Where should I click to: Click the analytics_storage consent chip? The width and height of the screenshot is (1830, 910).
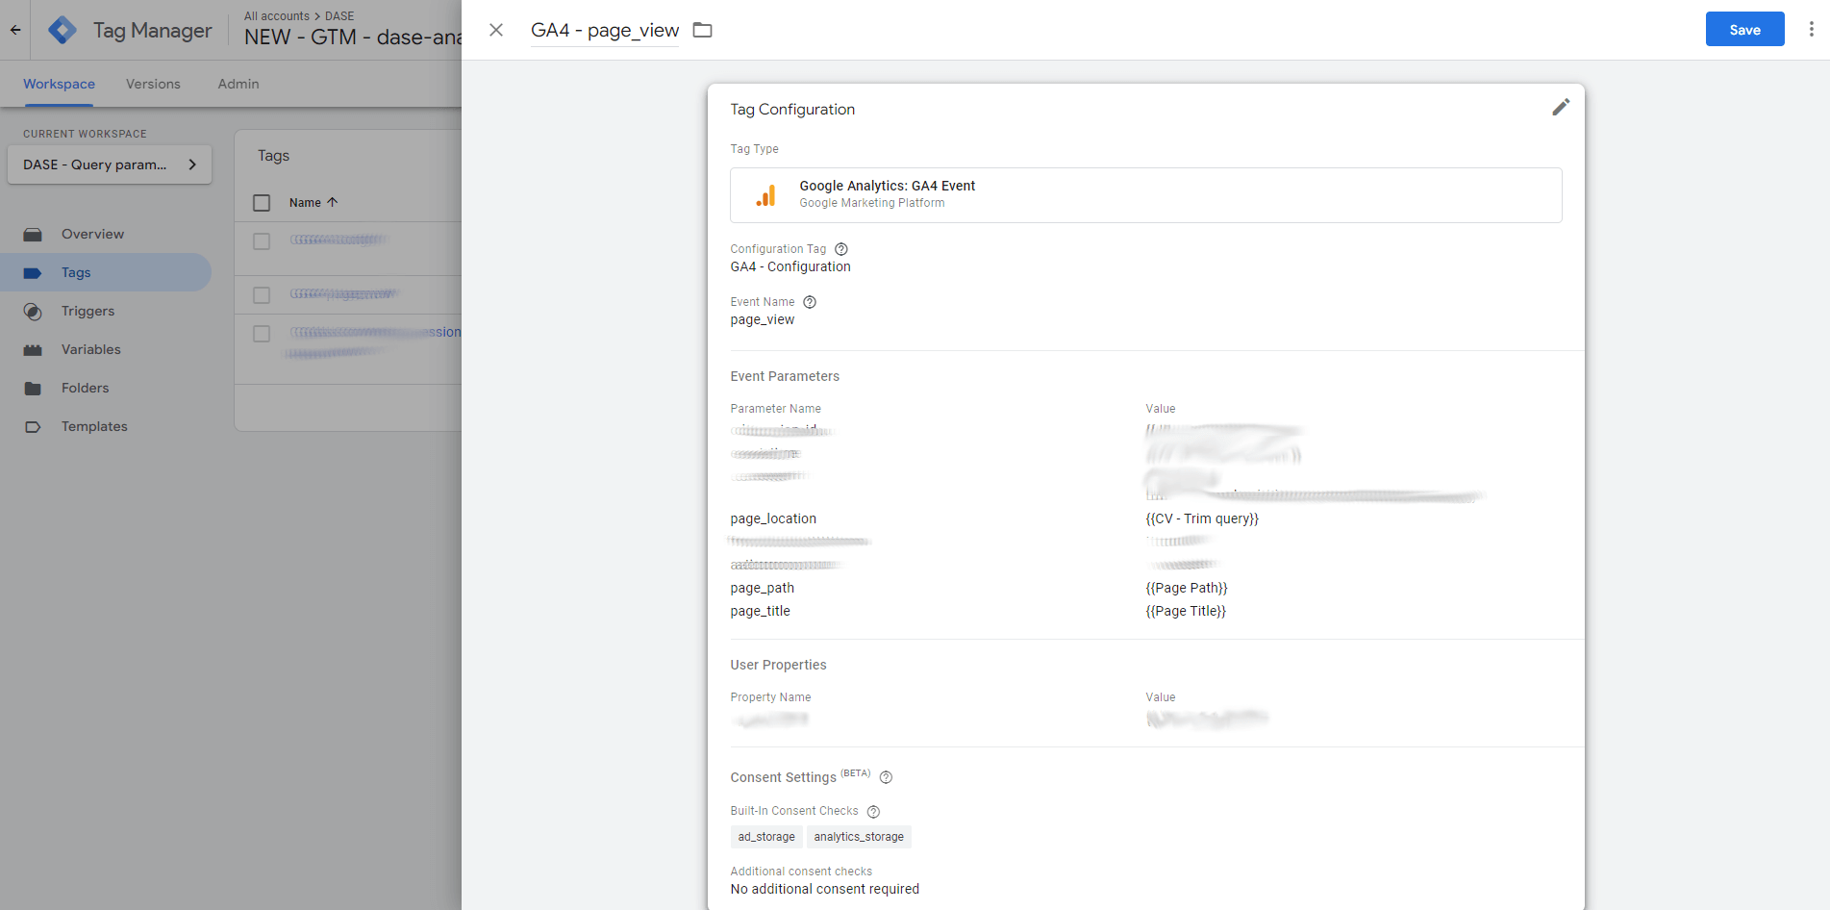(x=859, y=837)
